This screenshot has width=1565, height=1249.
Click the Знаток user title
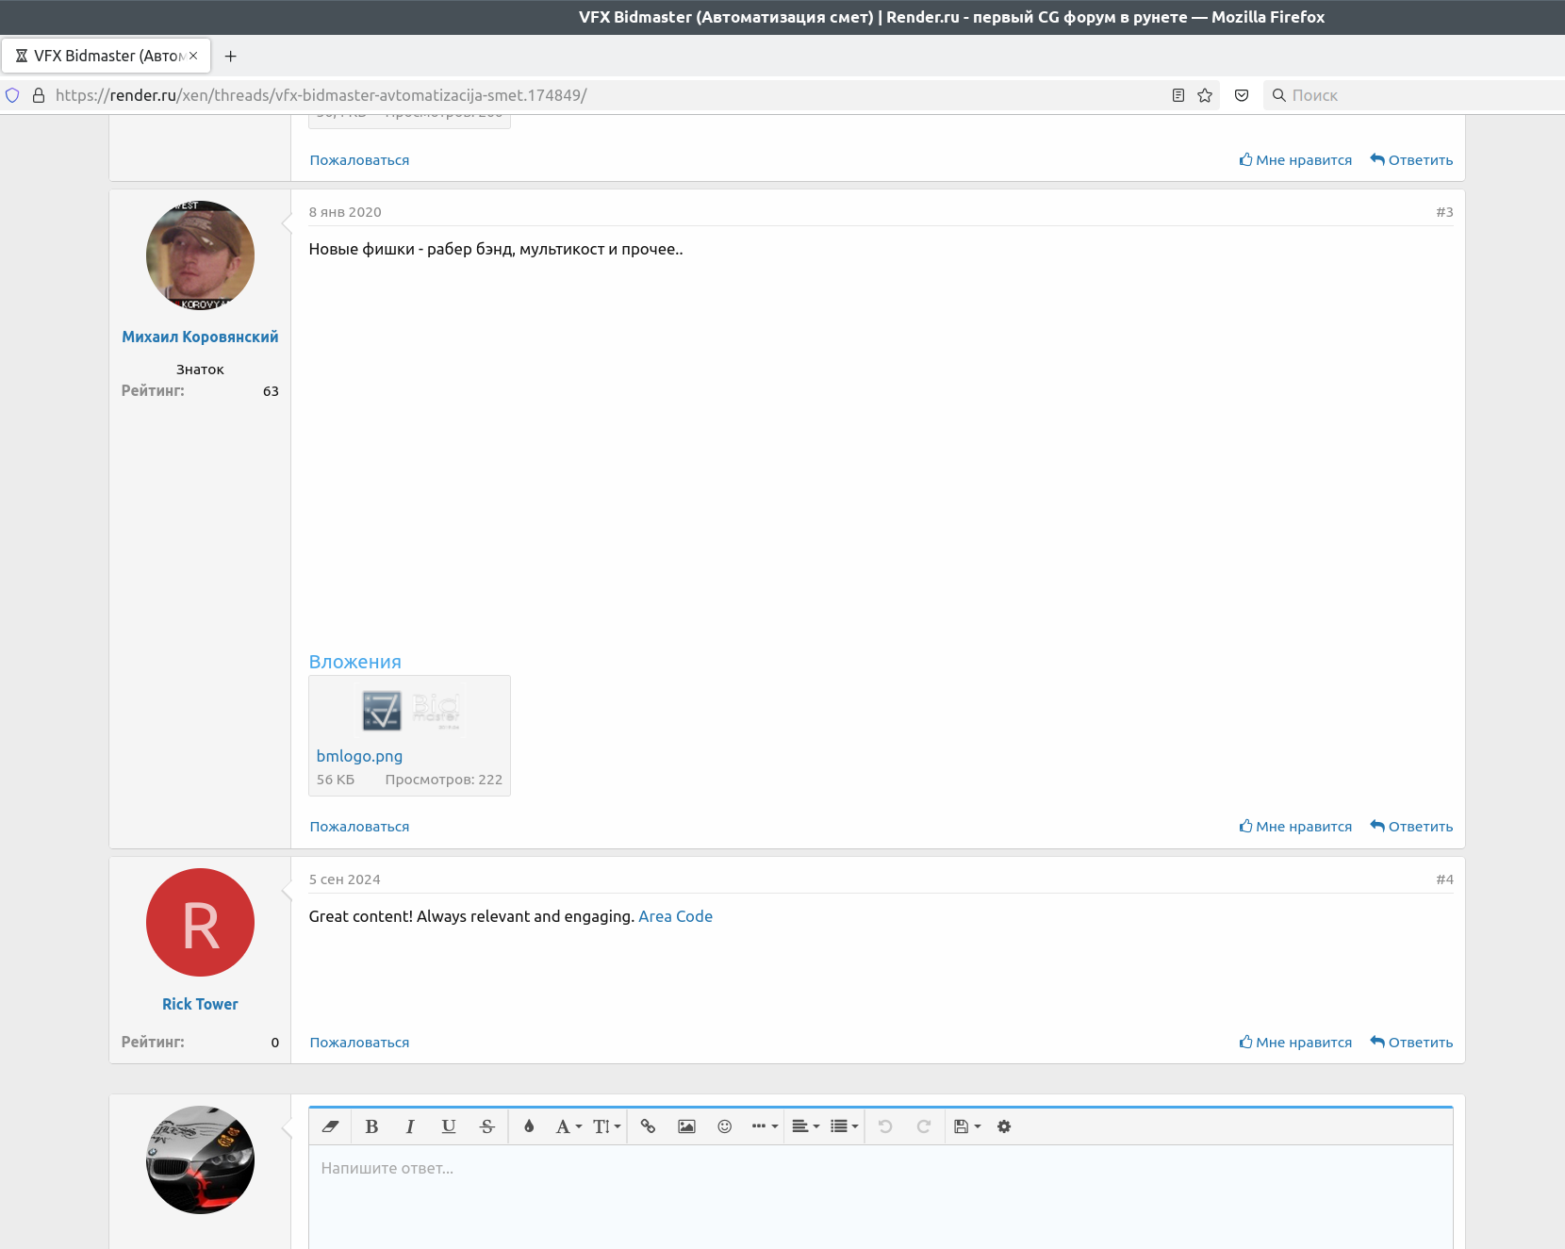pyautogui.click(x=200, y=370)
